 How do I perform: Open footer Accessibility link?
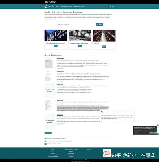(x=71, y=154)
